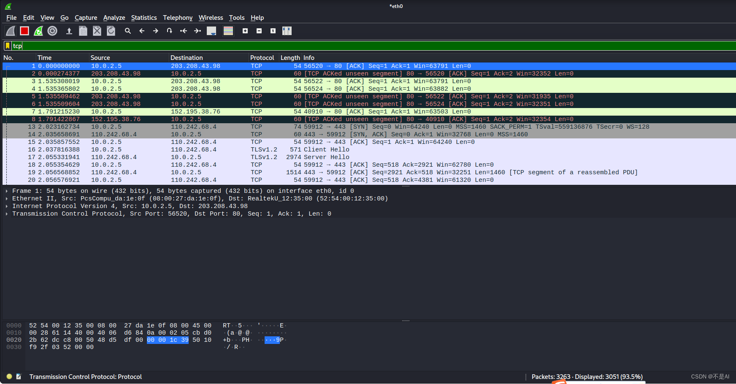Select packet 16 Client Hello row

(369, 150)
